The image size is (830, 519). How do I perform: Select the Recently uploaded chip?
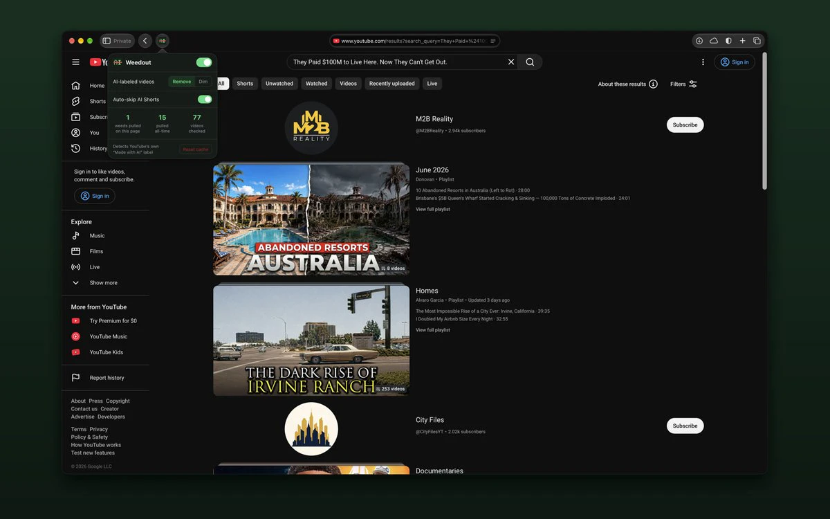(x=392, y=84)
